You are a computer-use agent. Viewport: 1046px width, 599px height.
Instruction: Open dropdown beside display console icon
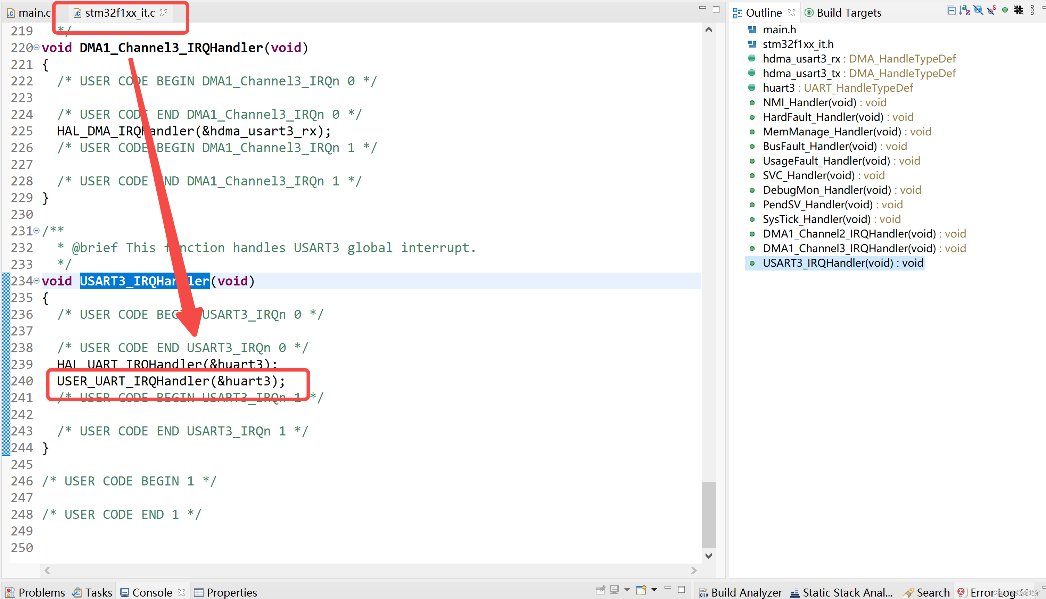click(627, 590)
